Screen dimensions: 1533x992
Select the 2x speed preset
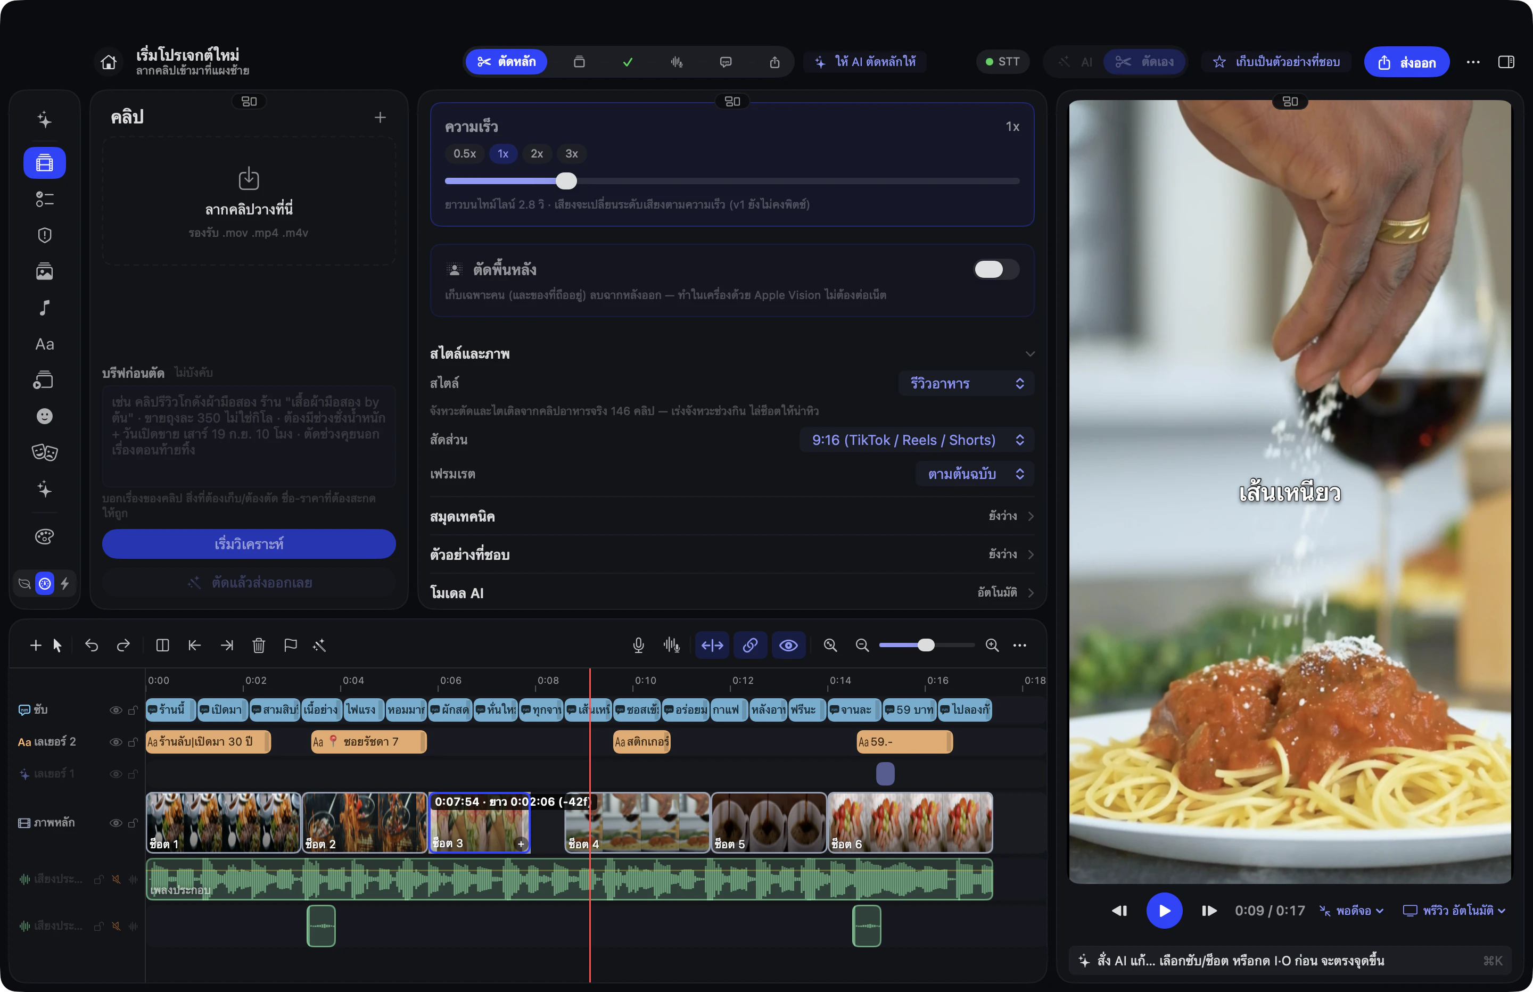point(537,153)
